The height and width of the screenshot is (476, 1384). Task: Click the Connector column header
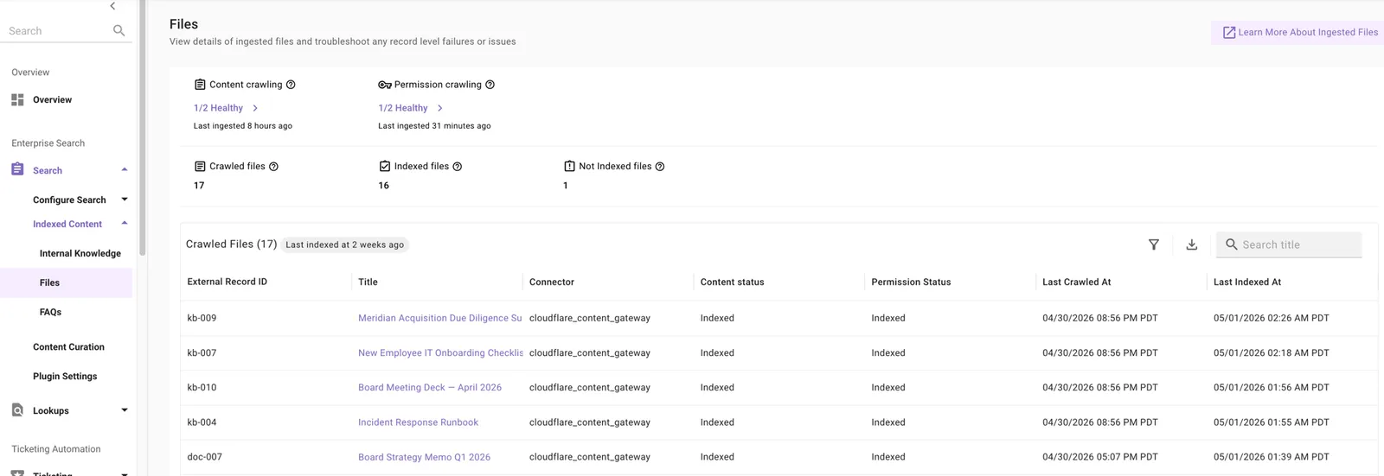click(x=552, y=282)
